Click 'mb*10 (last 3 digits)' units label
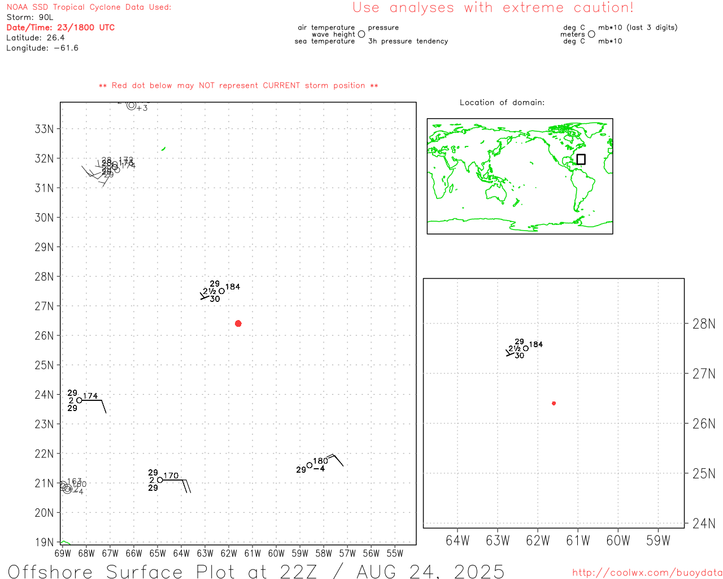 tap(638, 28)
